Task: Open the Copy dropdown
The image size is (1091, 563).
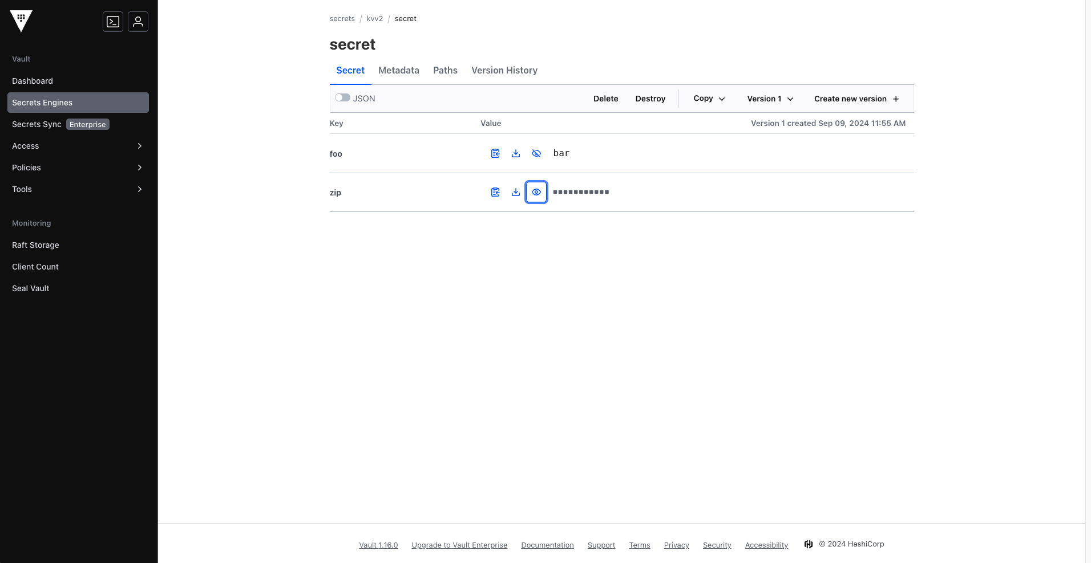Action: pyautogui.click(x=709, y=99)
